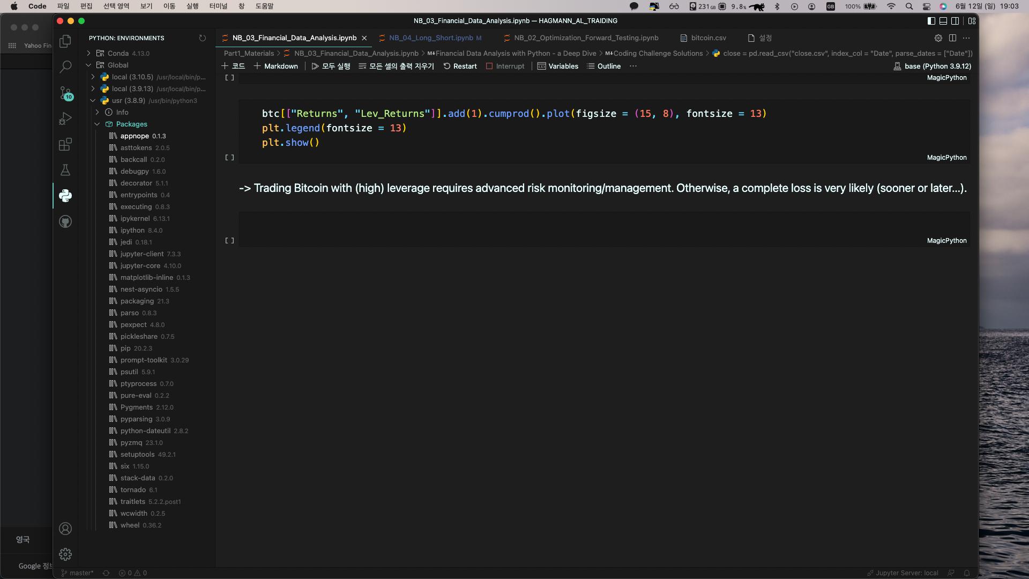This screenshot has height=579, width=1029.
Task: Expand the Conda 4.13.0 environment
Action: [88, 53]
